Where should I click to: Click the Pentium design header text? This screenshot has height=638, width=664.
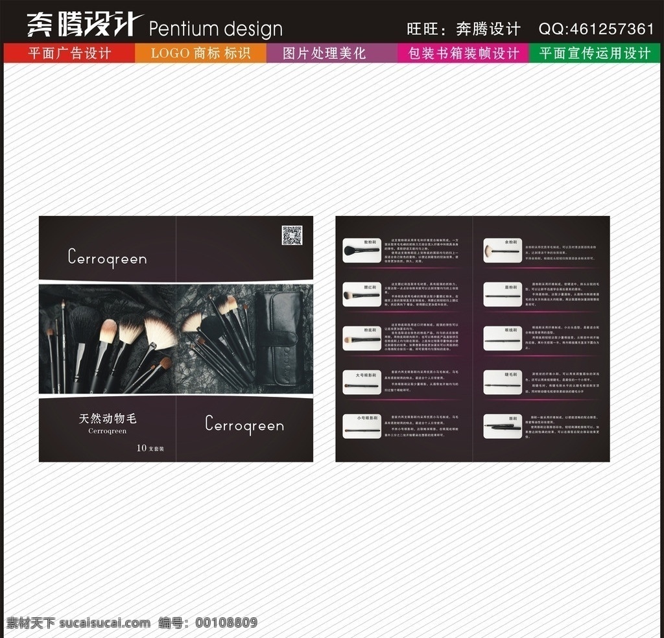click(215, 29)
